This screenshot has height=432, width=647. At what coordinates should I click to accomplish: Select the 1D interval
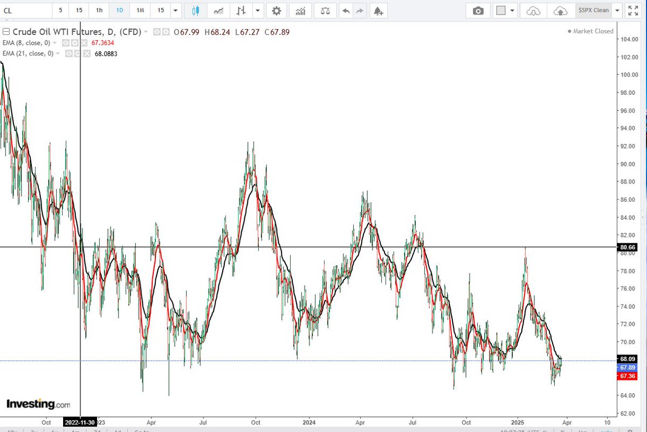coord(120,10)
